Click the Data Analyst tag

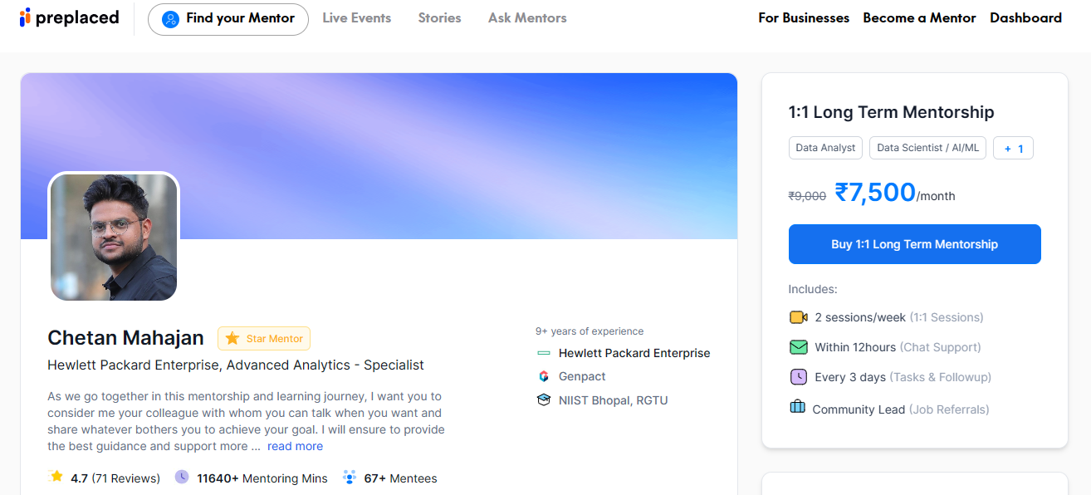coord(825,148)
